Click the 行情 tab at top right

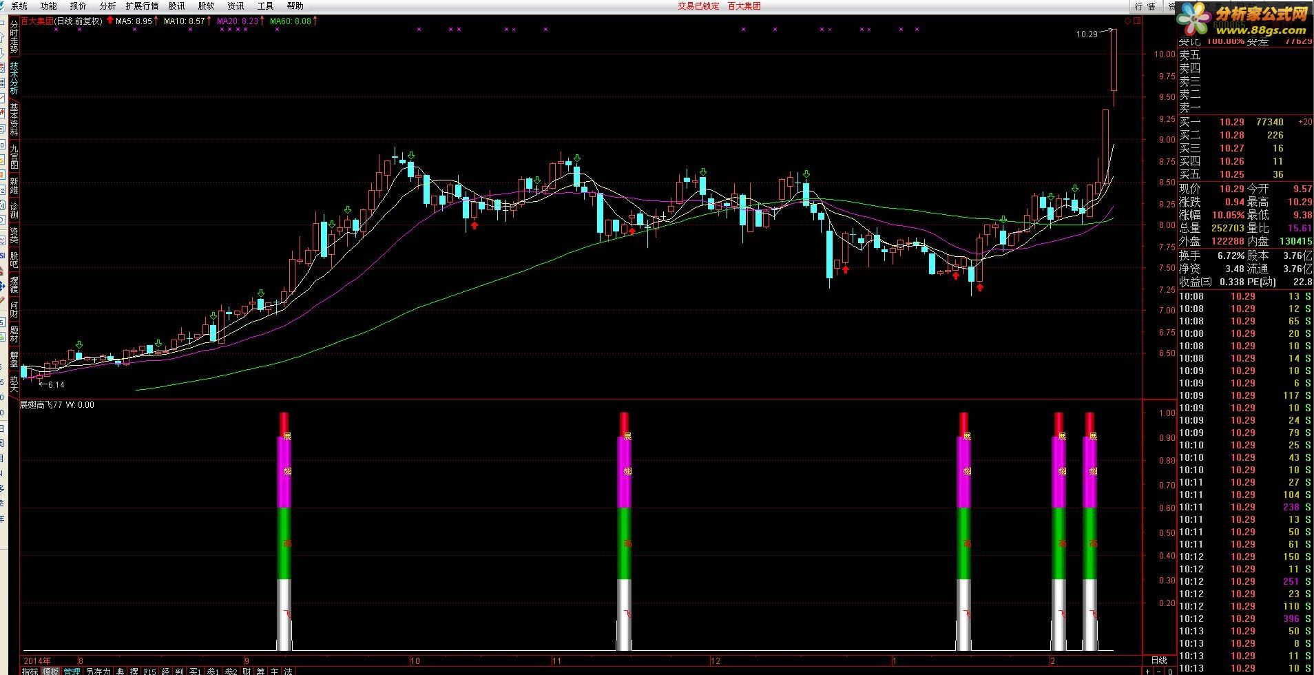point(1145,6)
